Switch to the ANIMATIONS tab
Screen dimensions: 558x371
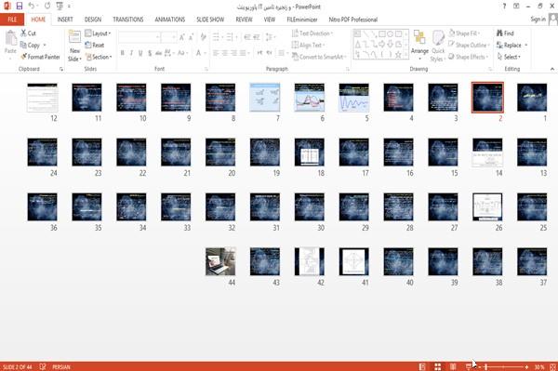coord(170,20)
